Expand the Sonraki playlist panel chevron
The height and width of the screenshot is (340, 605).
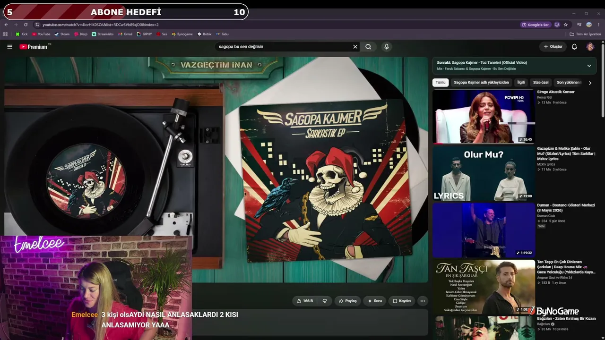point(589,66)
